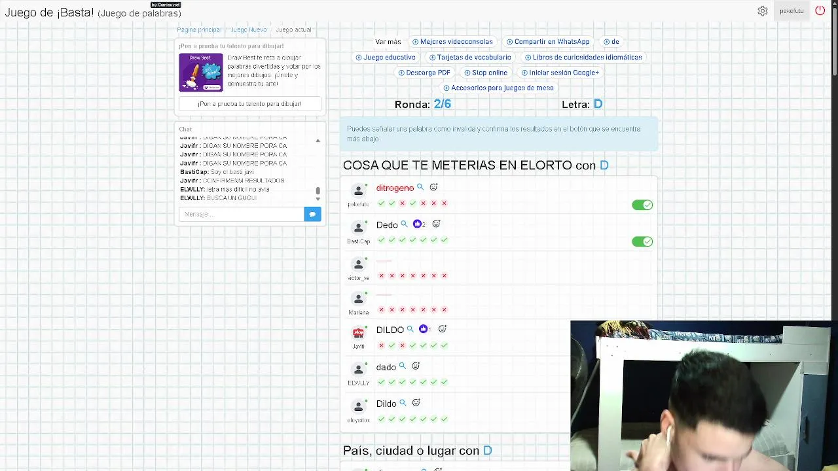Open the settings gear icon
This screenshot has width=838, height=471.
pyautogui.click(x=763, y=11)
